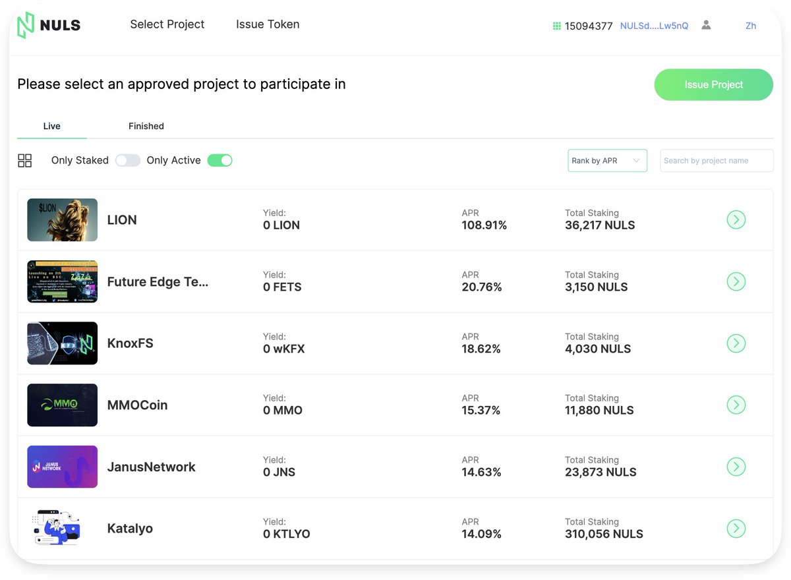Click the KnoxFS project name
791x580 pixels.
tap(130, 343)
